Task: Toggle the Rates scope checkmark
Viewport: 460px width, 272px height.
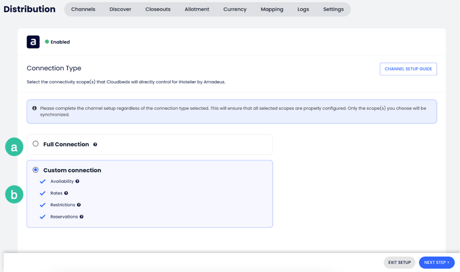Action: point(43,193)
